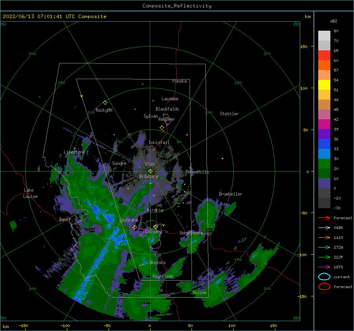Viewport: 354px width, 331px height.
Task: Click the Sylvan label
Action: 151,116
